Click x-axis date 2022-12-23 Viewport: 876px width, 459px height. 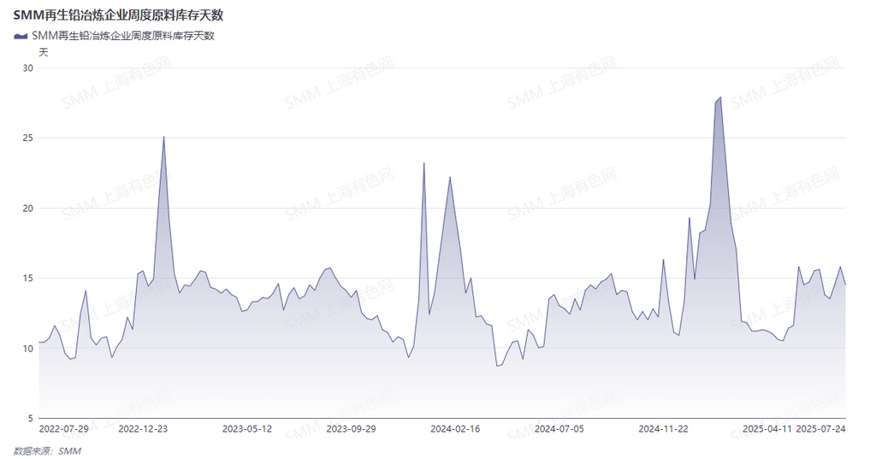[x=143, y=429]
